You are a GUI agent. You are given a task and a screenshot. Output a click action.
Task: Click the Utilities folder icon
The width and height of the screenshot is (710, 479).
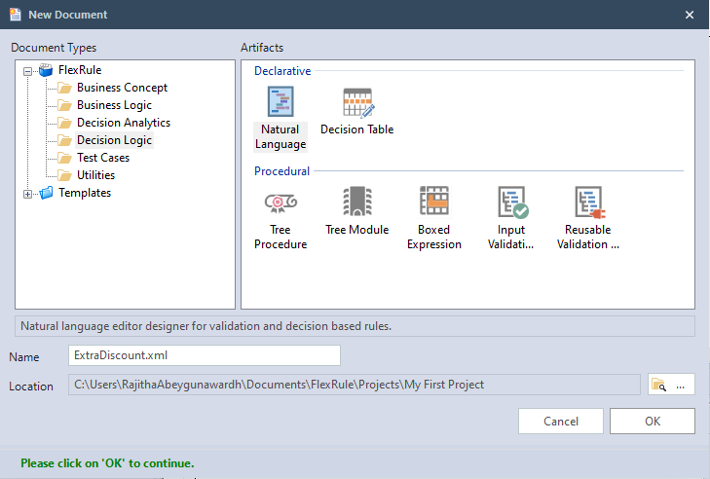click(64, 175)
